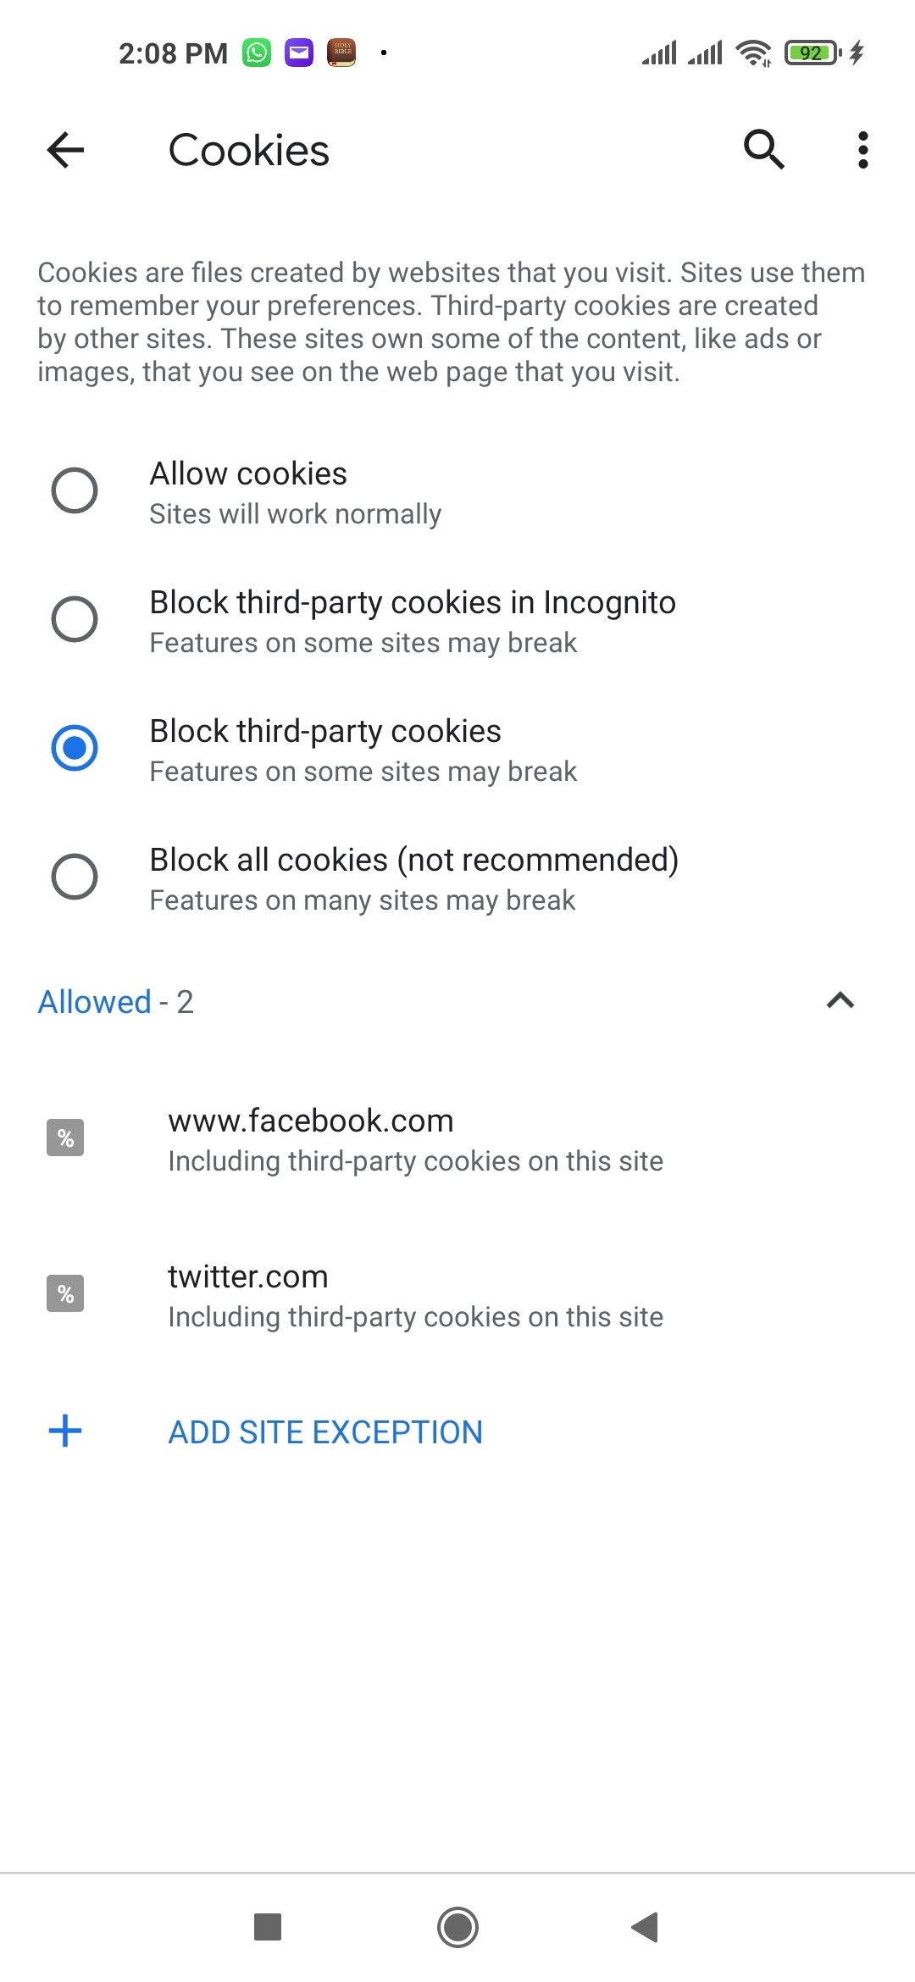Click the percent icon beside twitter.com
Viewport: 915px width, 1982px height.
coord(65,1292)
